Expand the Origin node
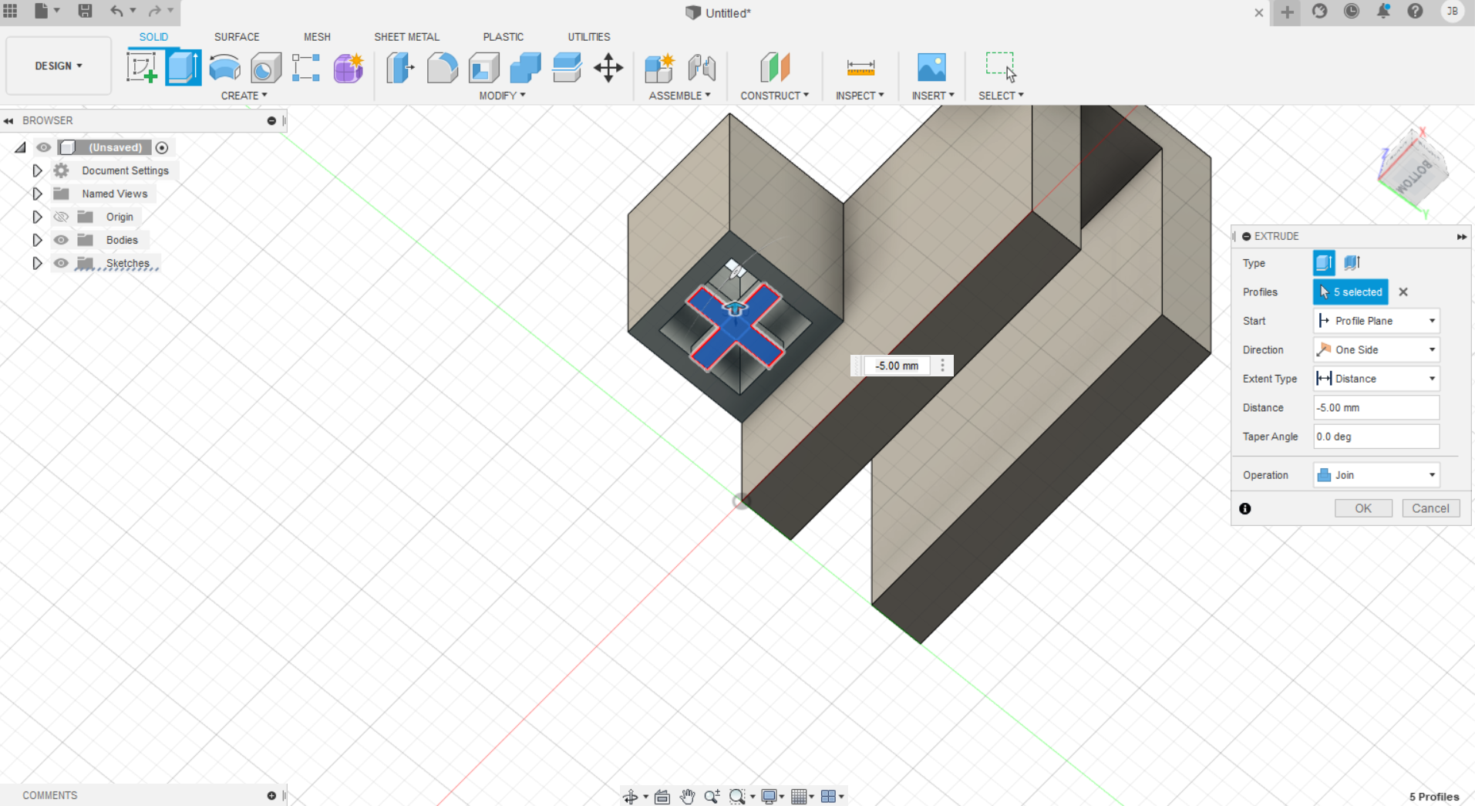Viewport: 1475px width, 806px height. click(x=37, y=217)
